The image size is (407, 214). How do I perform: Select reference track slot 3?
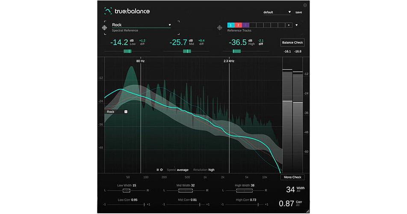pos(245,25)
